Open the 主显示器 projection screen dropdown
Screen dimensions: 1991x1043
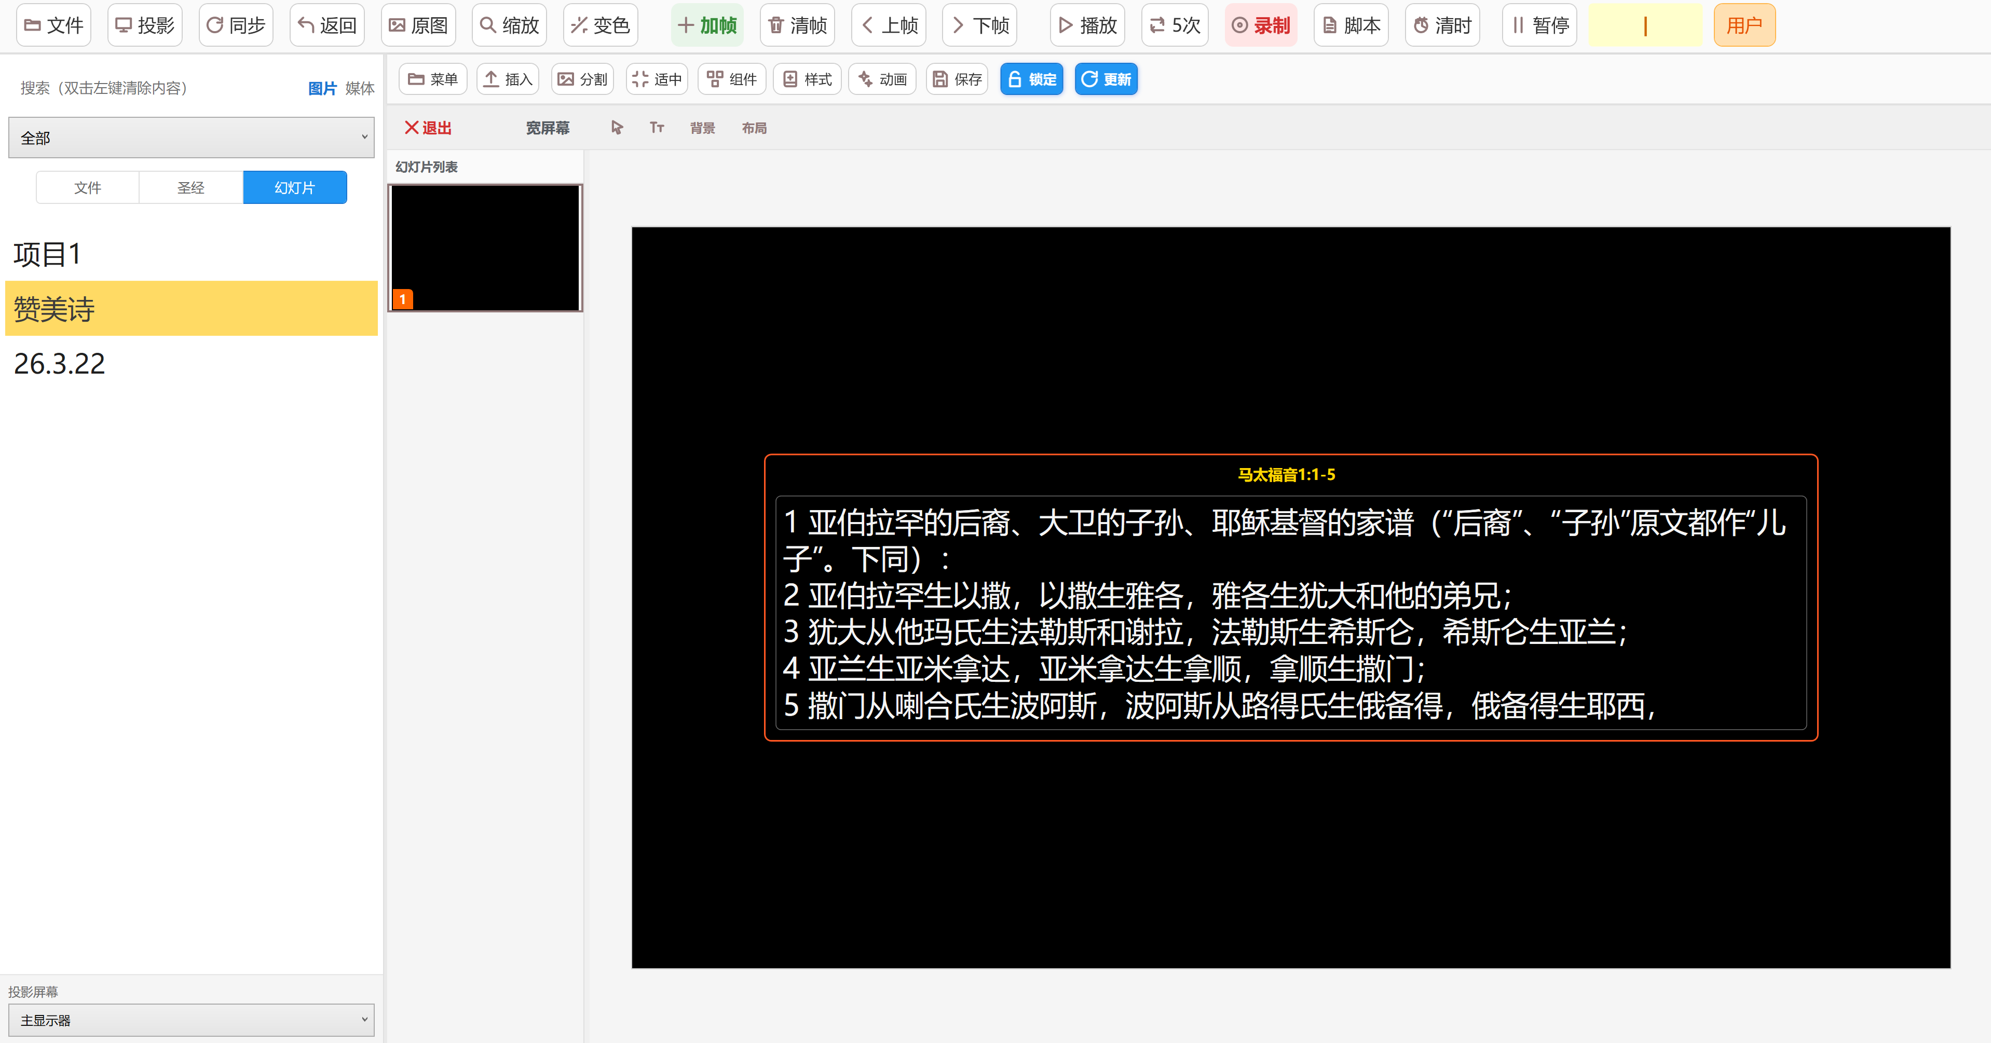[190, 1020]
